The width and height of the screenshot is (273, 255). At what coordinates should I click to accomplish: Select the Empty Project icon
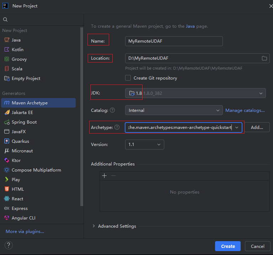pyautogui.click(x=7, y=78)
